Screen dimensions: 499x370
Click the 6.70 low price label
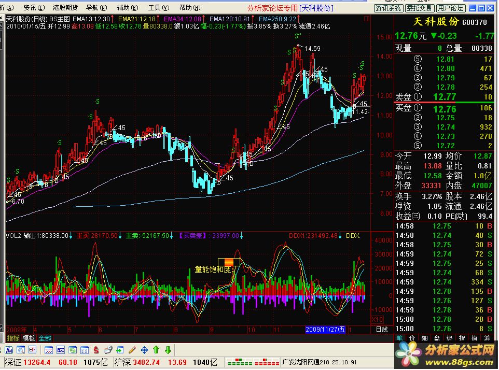click(18, 202)
